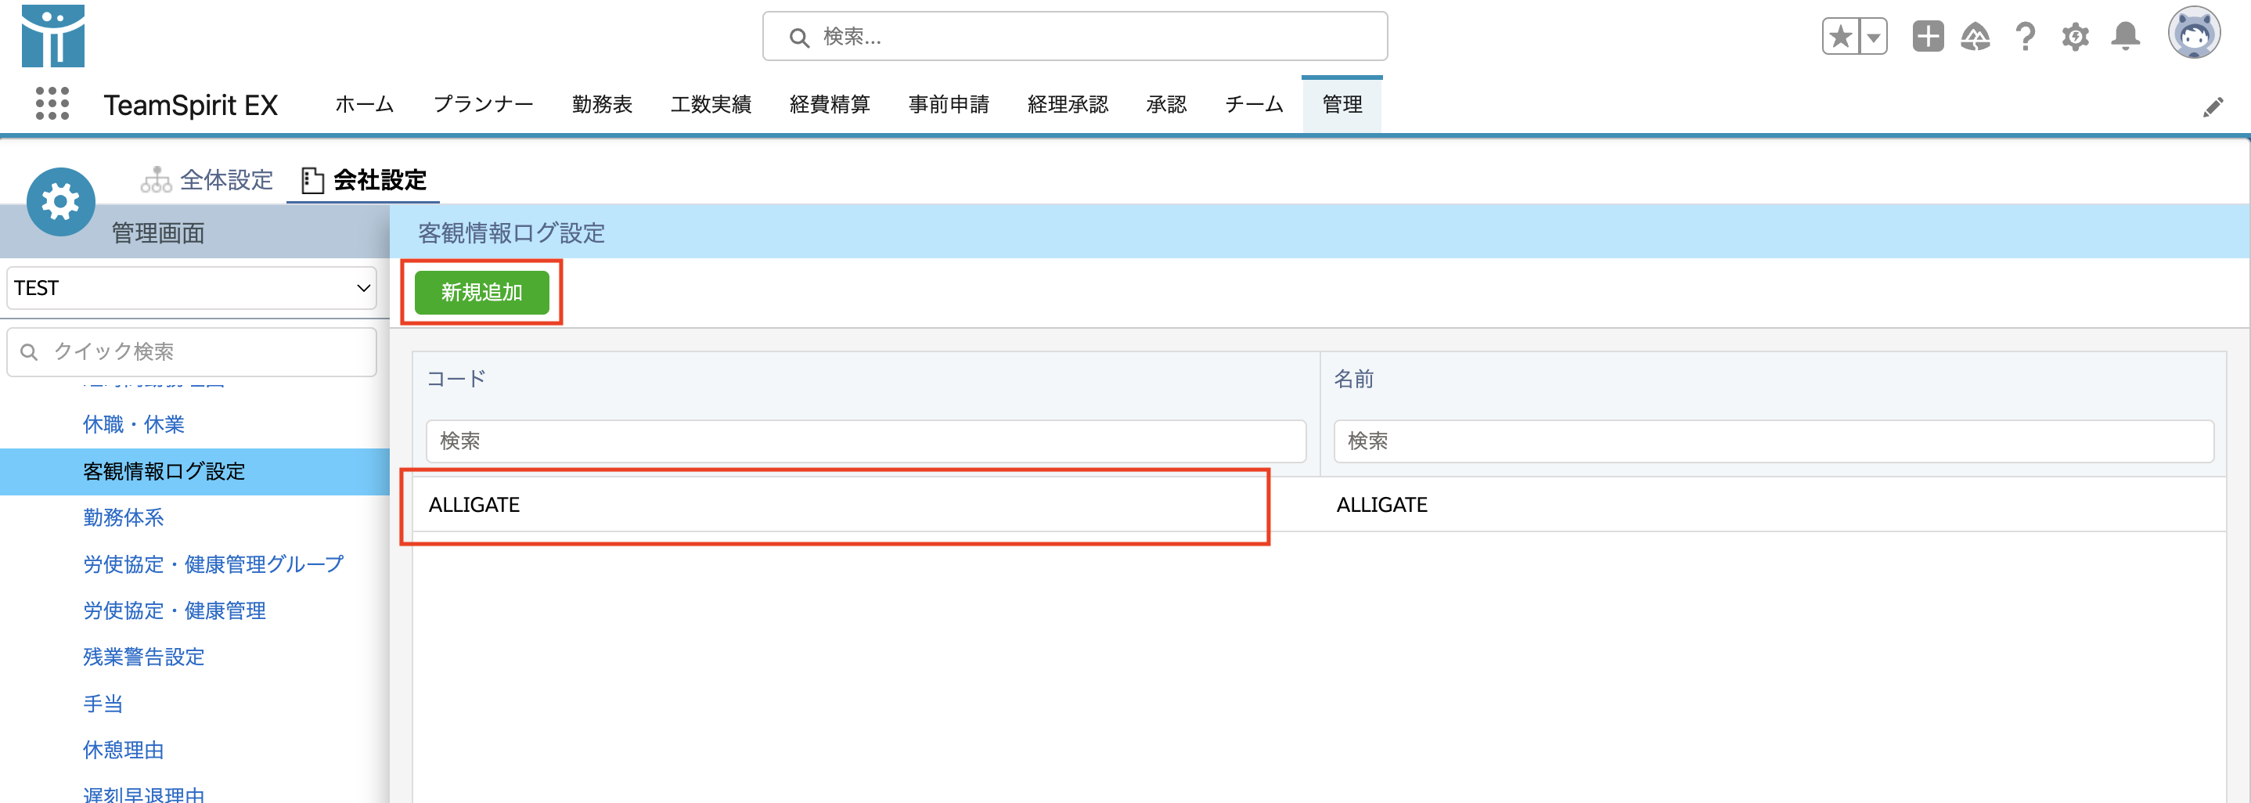
Task: Open the 経費精算 tab
Action: coord(830,104)
